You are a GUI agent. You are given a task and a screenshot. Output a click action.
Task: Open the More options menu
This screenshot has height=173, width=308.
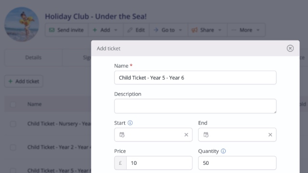pos(246,30)
